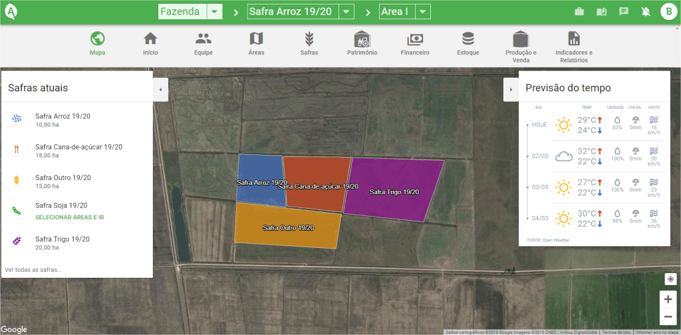This screenshot has width=681, height=335.
Task: Collapse the Previsão do tempo panel
Action: tap(511, 89)
